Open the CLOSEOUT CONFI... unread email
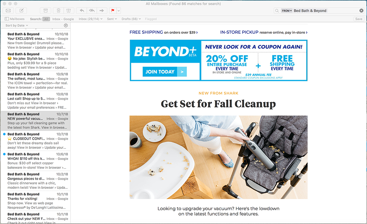Image resolution: width=367 pixels, height=224 pixels. point(36,141)
